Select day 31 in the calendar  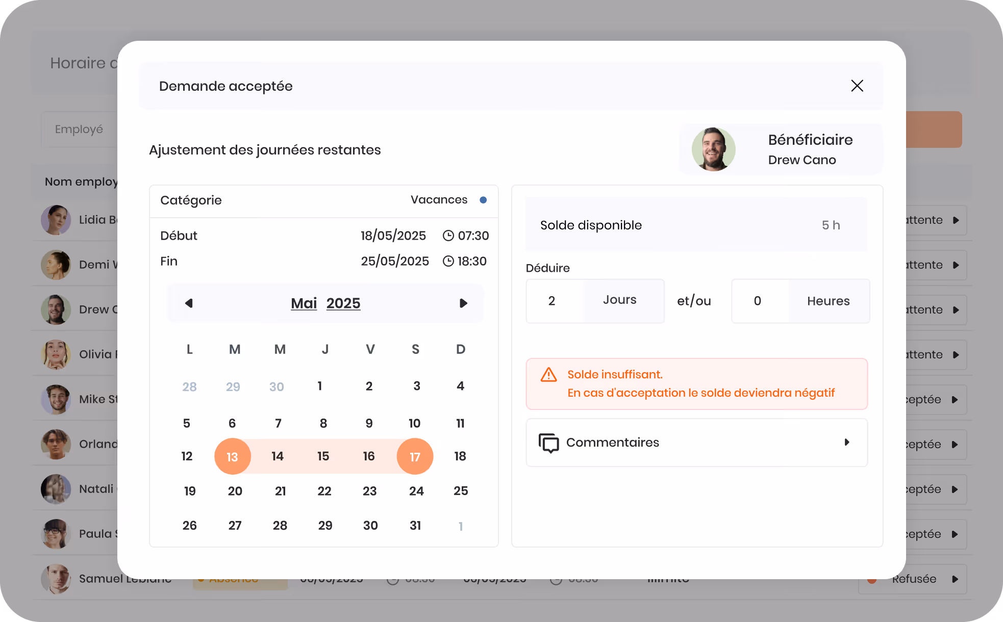(x=415, y=526)
